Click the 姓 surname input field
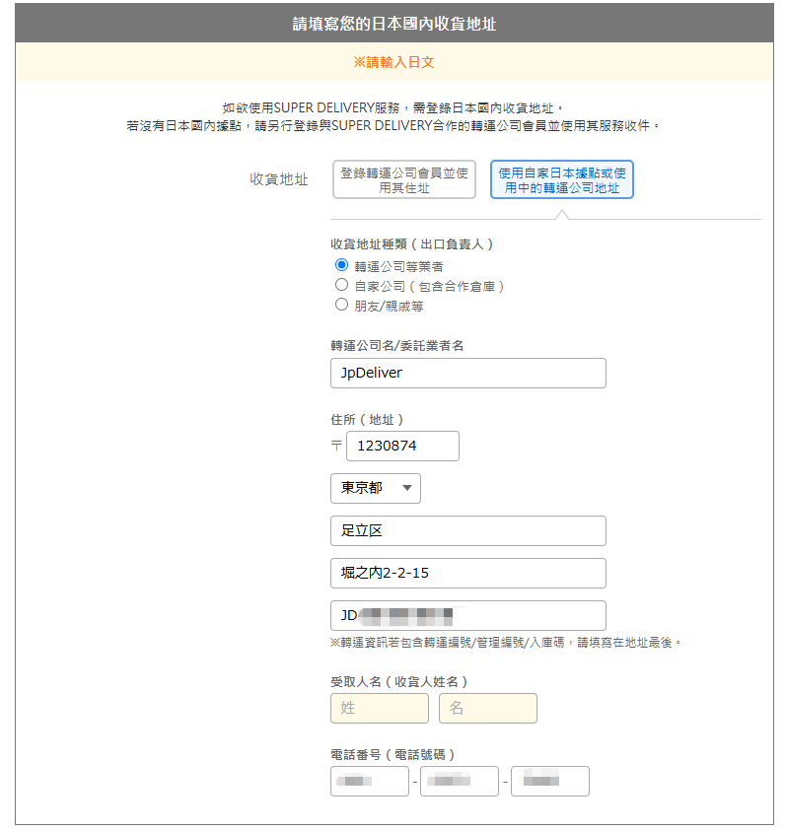Viewport: 785px width, 831px height. [380, 708]
